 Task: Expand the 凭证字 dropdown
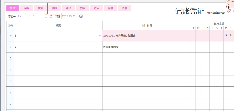(29, 16)
